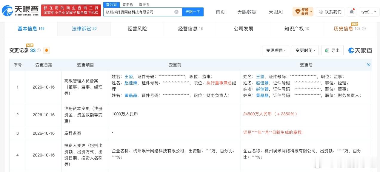Select date 2026-10-16 in row 1
This screenshot has height=172, width=380.
point(44,87)
